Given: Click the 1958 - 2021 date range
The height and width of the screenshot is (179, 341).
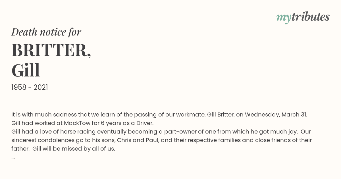Looking at the screenshot, I should coord(30,88).
